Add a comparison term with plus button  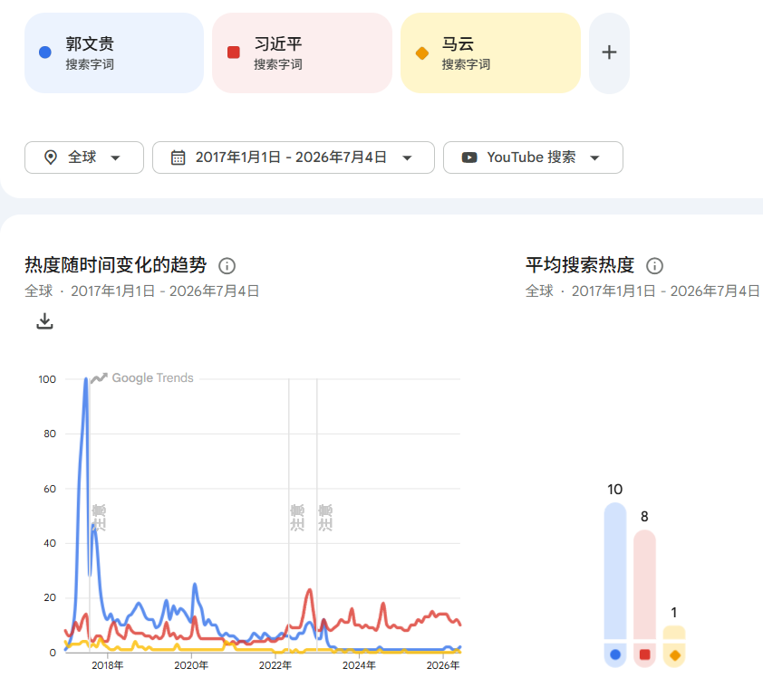click(x=609, y=52)
